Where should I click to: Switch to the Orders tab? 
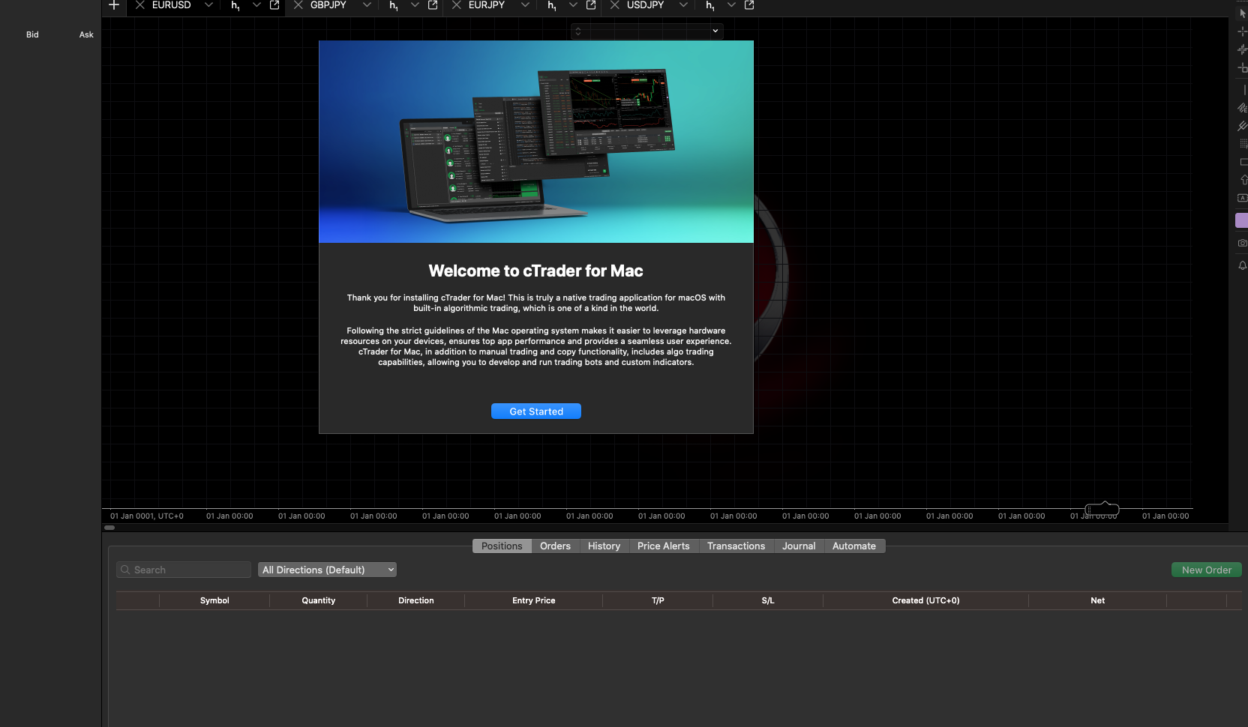point(555,546)
